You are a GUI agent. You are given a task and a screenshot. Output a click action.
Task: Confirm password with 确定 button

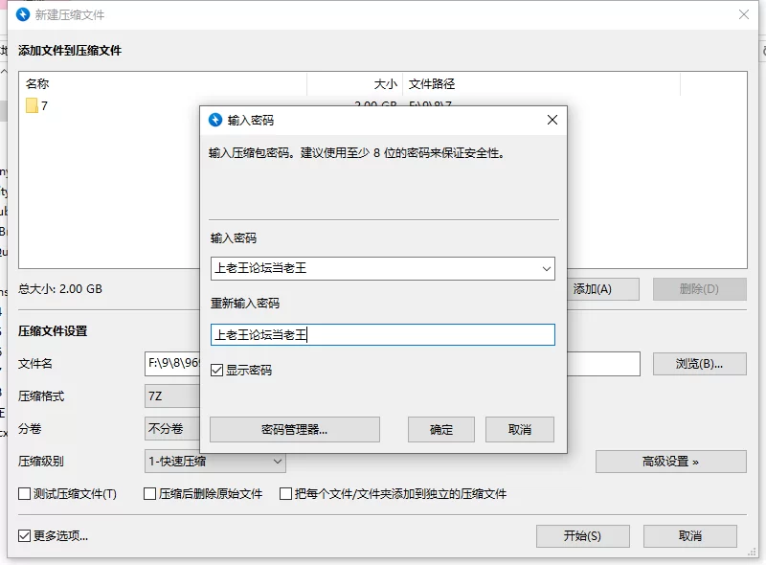(x=441, y=430)
